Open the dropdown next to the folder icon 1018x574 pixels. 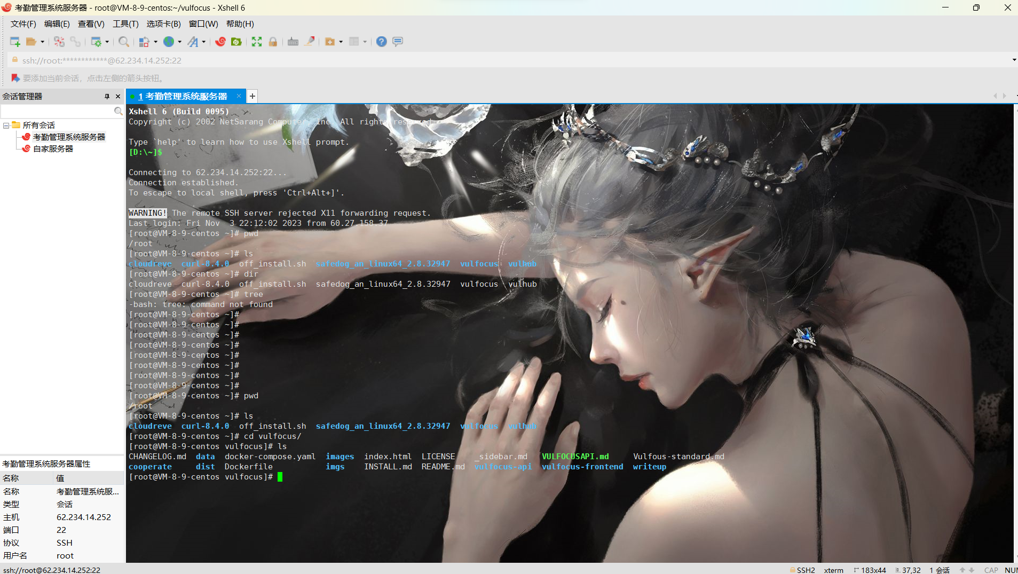(x=42, y=42)
